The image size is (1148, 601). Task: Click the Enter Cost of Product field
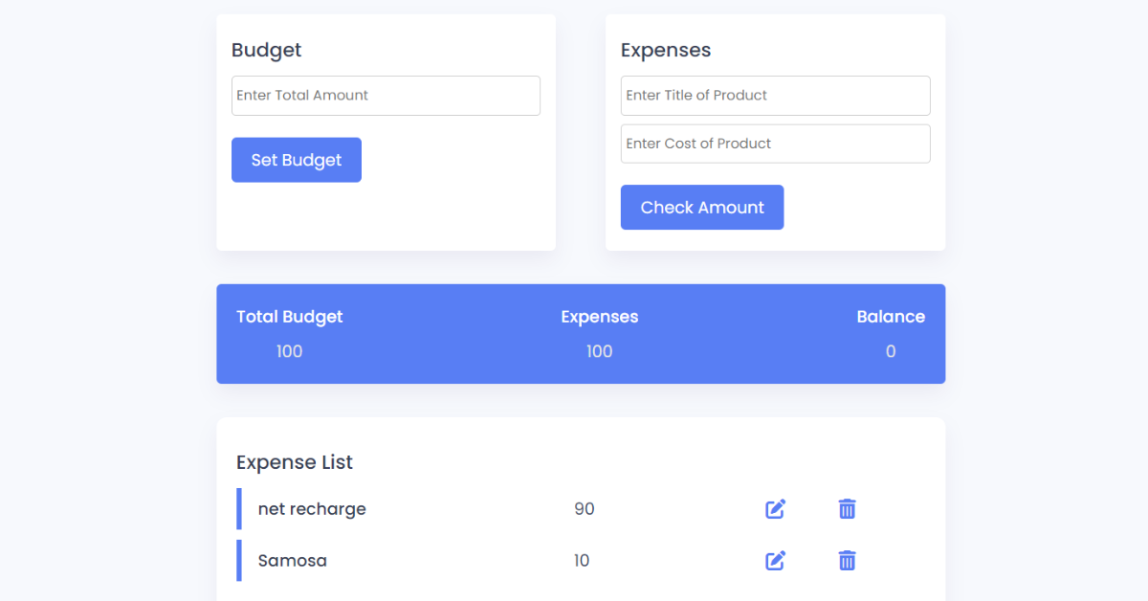click(x=775, y=143)
